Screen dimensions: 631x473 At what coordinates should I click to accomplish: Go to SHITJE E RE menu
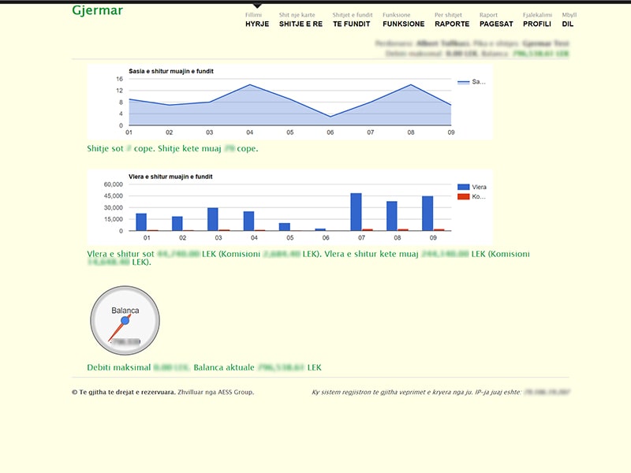(x=301, y=24)
